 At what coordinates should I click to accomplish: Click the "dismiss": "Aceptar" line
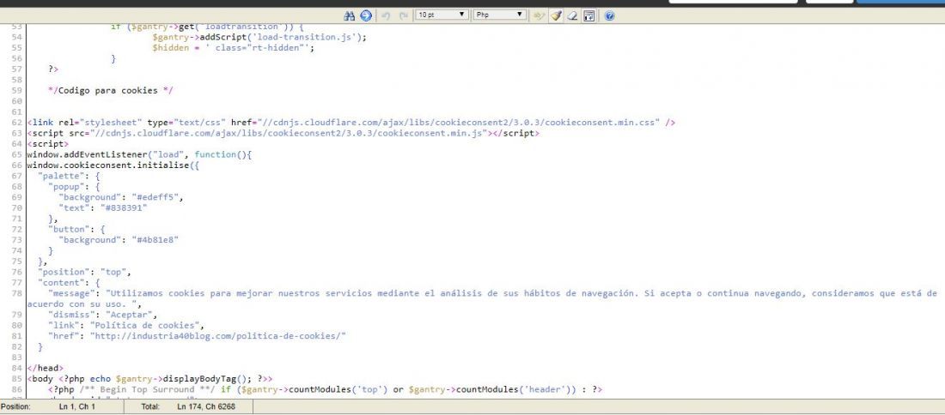(x=103, y=315)
